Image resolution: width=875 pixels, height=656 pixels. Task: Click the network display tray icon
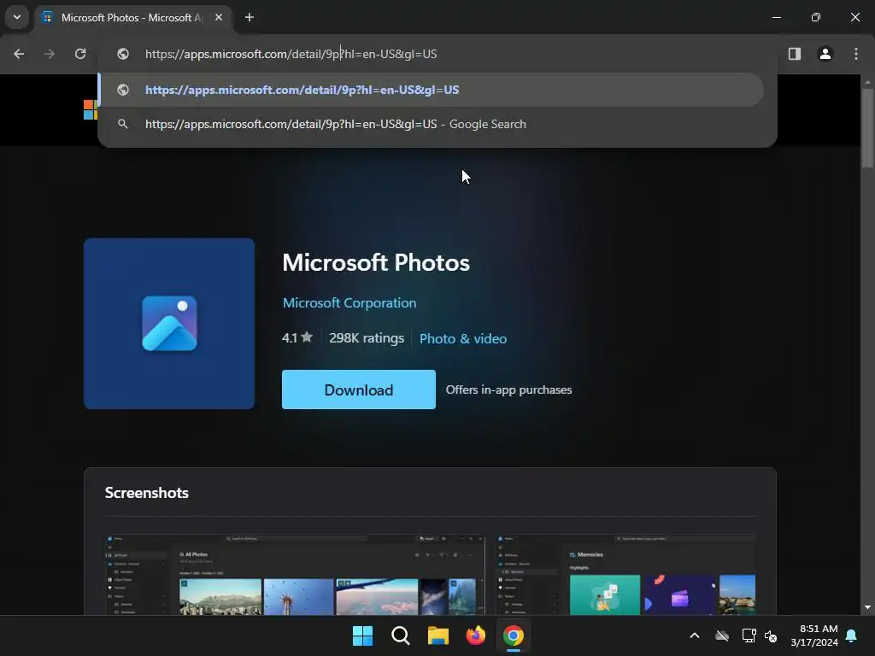[749, 635]
